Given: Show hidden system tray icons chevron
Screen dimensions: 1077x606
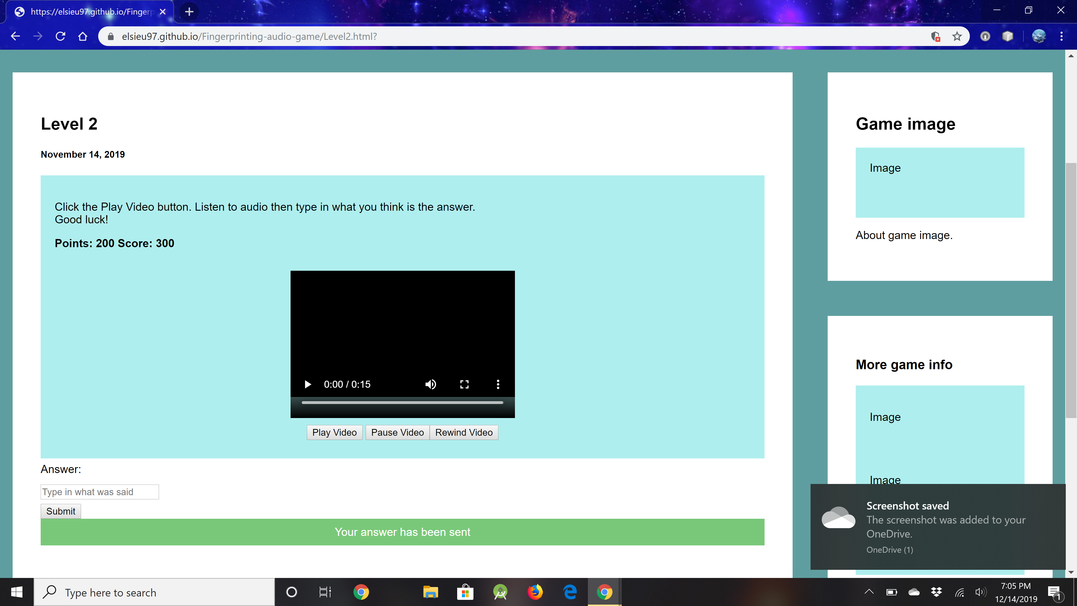Looking at the screenshot, I should click(x=869, y=591).
